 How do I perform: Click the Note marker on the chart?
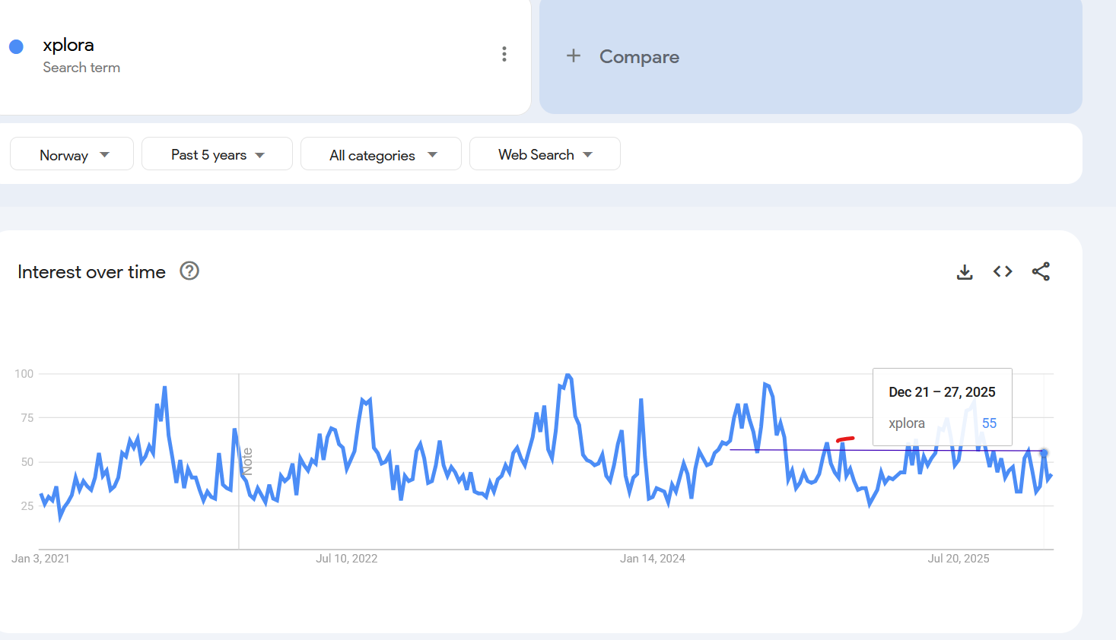point(247,461)
